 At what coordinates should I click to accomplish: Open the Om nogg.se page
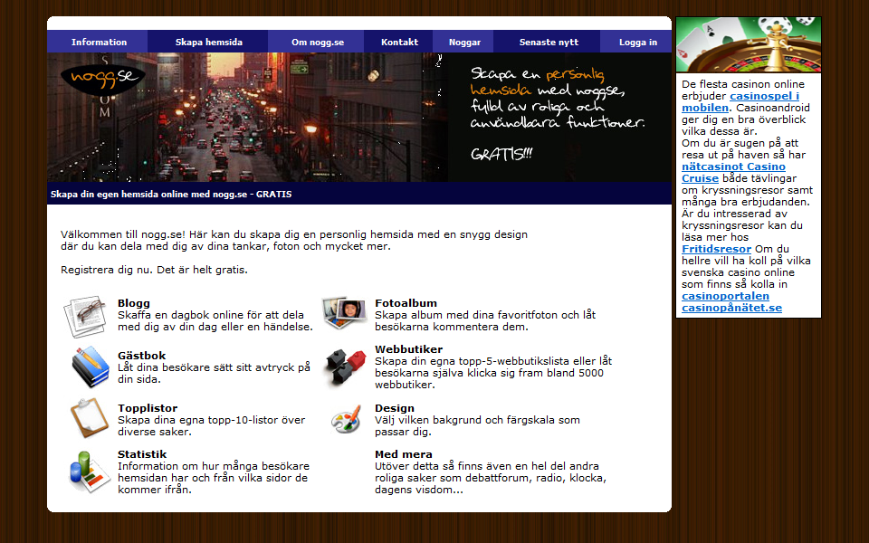(317, 42)
